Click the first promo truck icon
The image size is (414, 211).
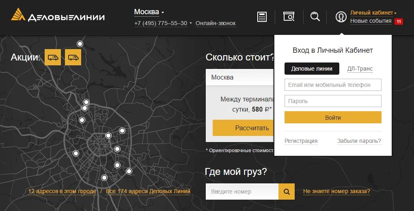53,57
